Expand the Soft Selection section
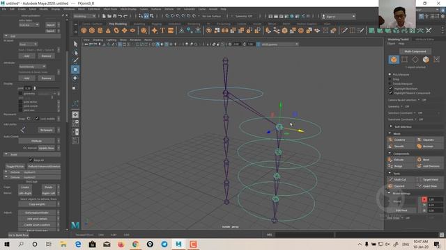This screenshot has height=250, width=446. [390, 126]
